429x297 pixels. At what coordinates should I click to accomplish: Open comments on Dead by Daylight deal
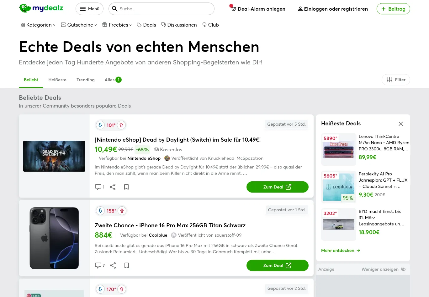coord(99,187)
